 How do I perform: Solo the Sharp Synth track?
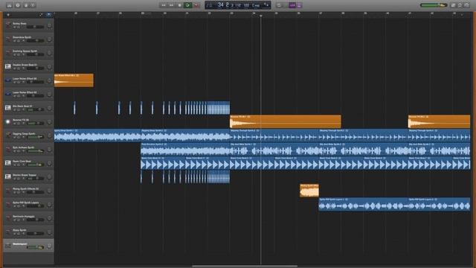[x=18, y=234]
